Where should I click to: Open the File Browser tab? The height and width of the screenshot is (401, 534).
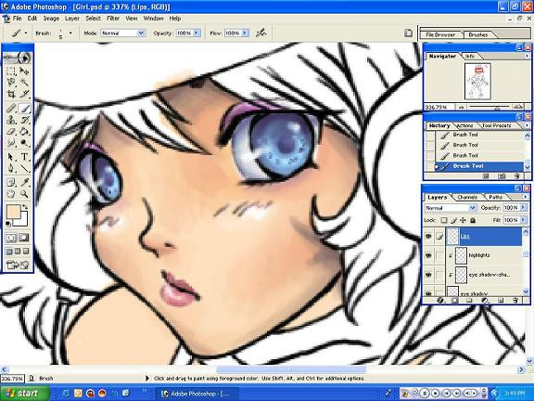click(440, 34)
